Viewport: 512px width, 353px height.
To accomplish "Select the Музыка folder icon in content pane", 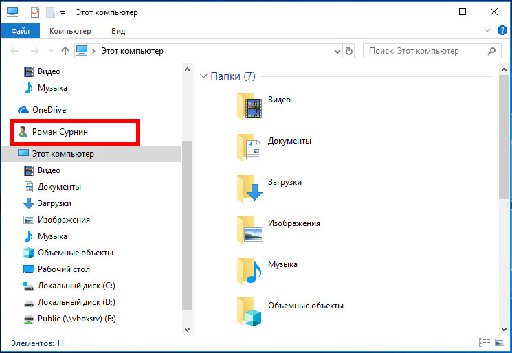I will point(249,271).
